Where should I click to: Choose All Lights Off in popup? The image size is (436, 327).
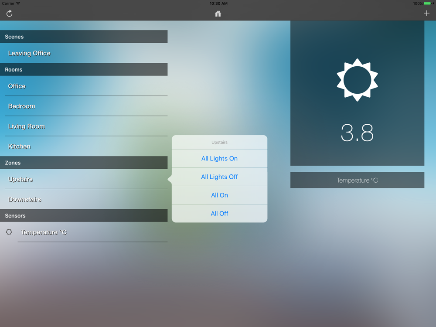[219, 177]
